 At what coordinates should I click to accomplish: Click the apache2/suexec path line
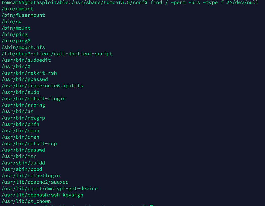pyautogui.click(x=35, y=182)
